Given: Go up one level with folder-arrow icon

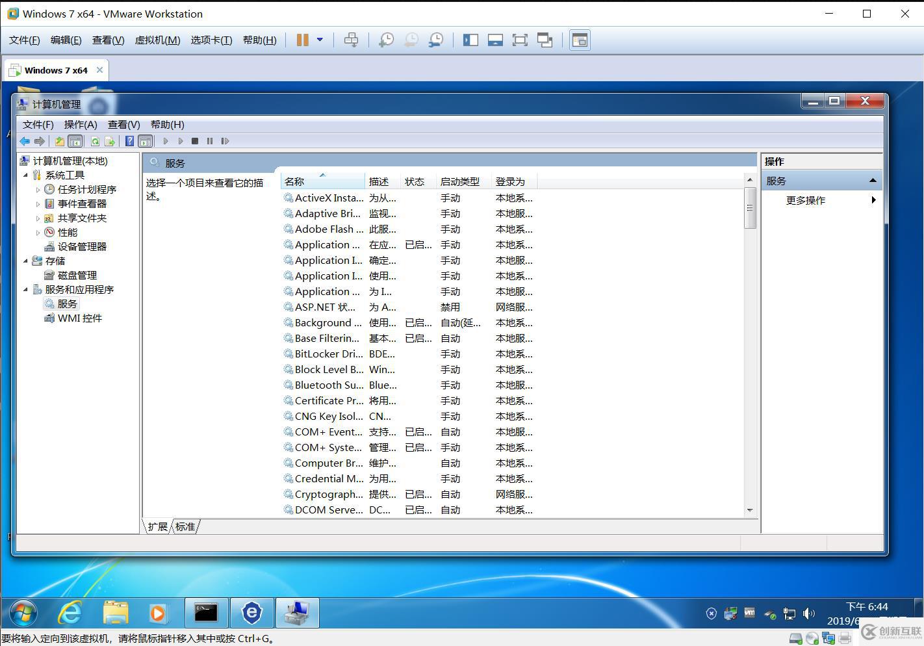Looking at the screenshot, I should tap(60, 141).
